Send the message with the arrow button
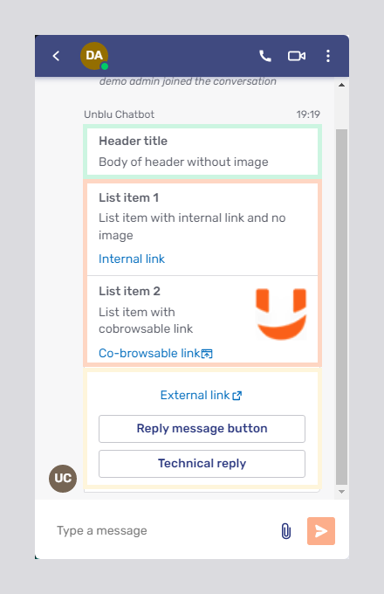Viewport: 384px width, 594px height. click(x=321, y=531)
